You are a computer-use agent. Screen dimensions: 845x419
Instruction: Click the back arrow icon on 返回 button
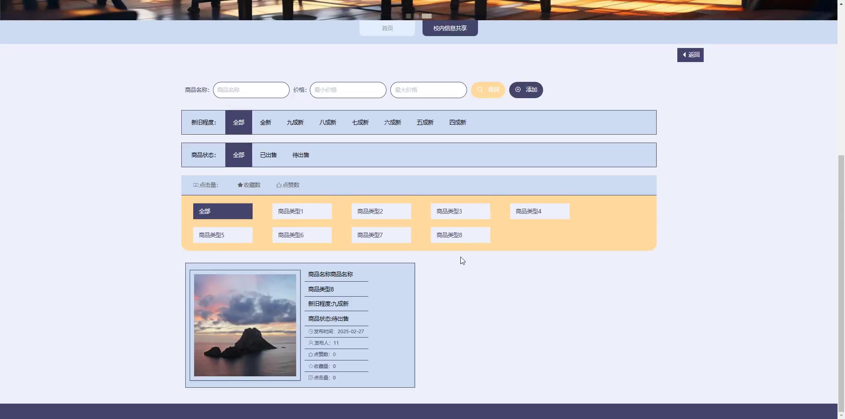click(x=685, y=55)
